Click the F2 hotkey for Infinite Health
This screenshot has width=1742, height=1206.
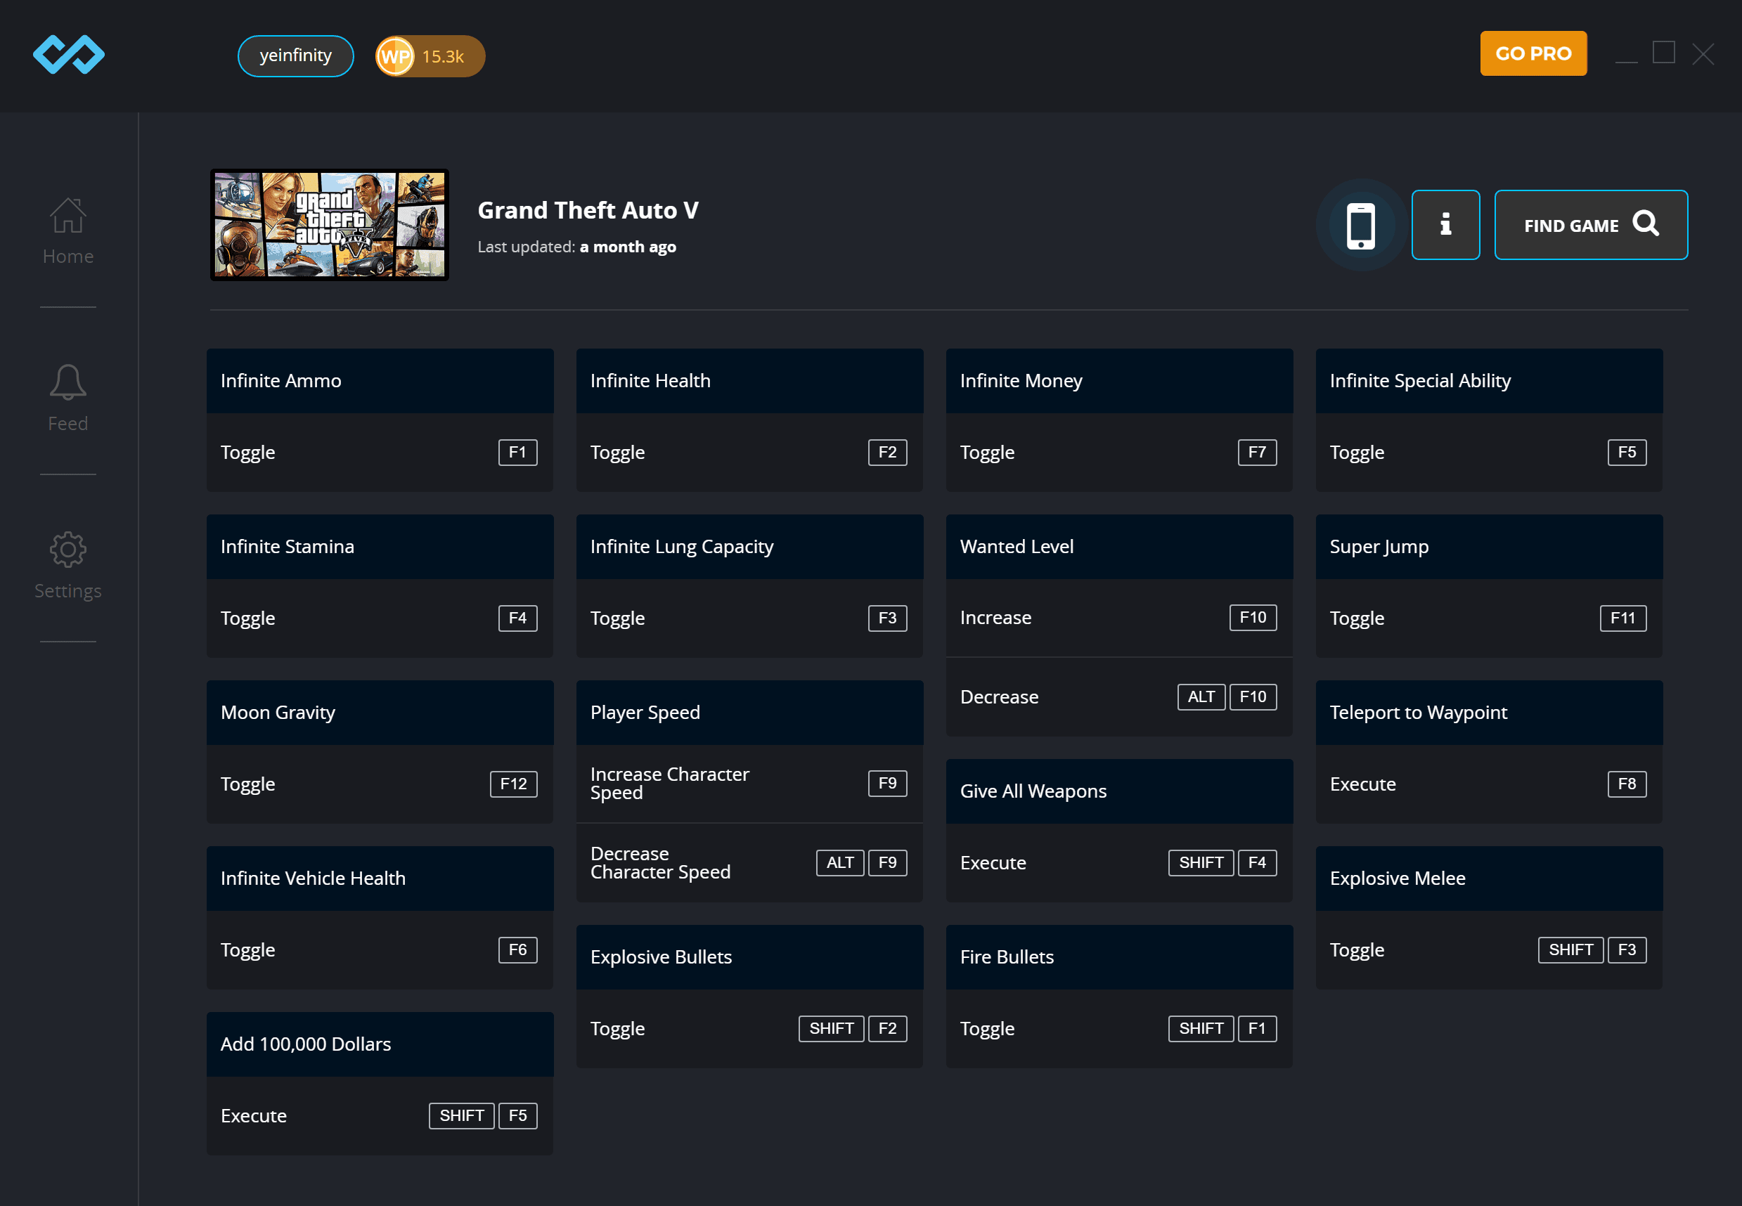[x=887, y=452]
